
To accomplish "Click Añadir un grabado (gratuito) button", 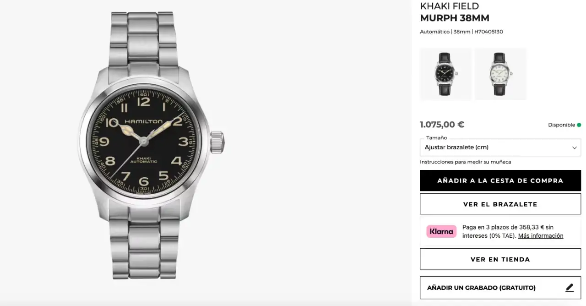I will pyautogui.click(x=500, y=288).
